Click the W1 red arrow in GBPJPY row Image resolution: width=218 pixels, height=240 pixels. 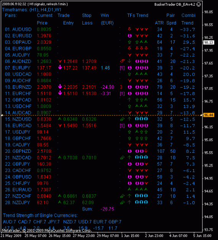[x=146, y=164]
